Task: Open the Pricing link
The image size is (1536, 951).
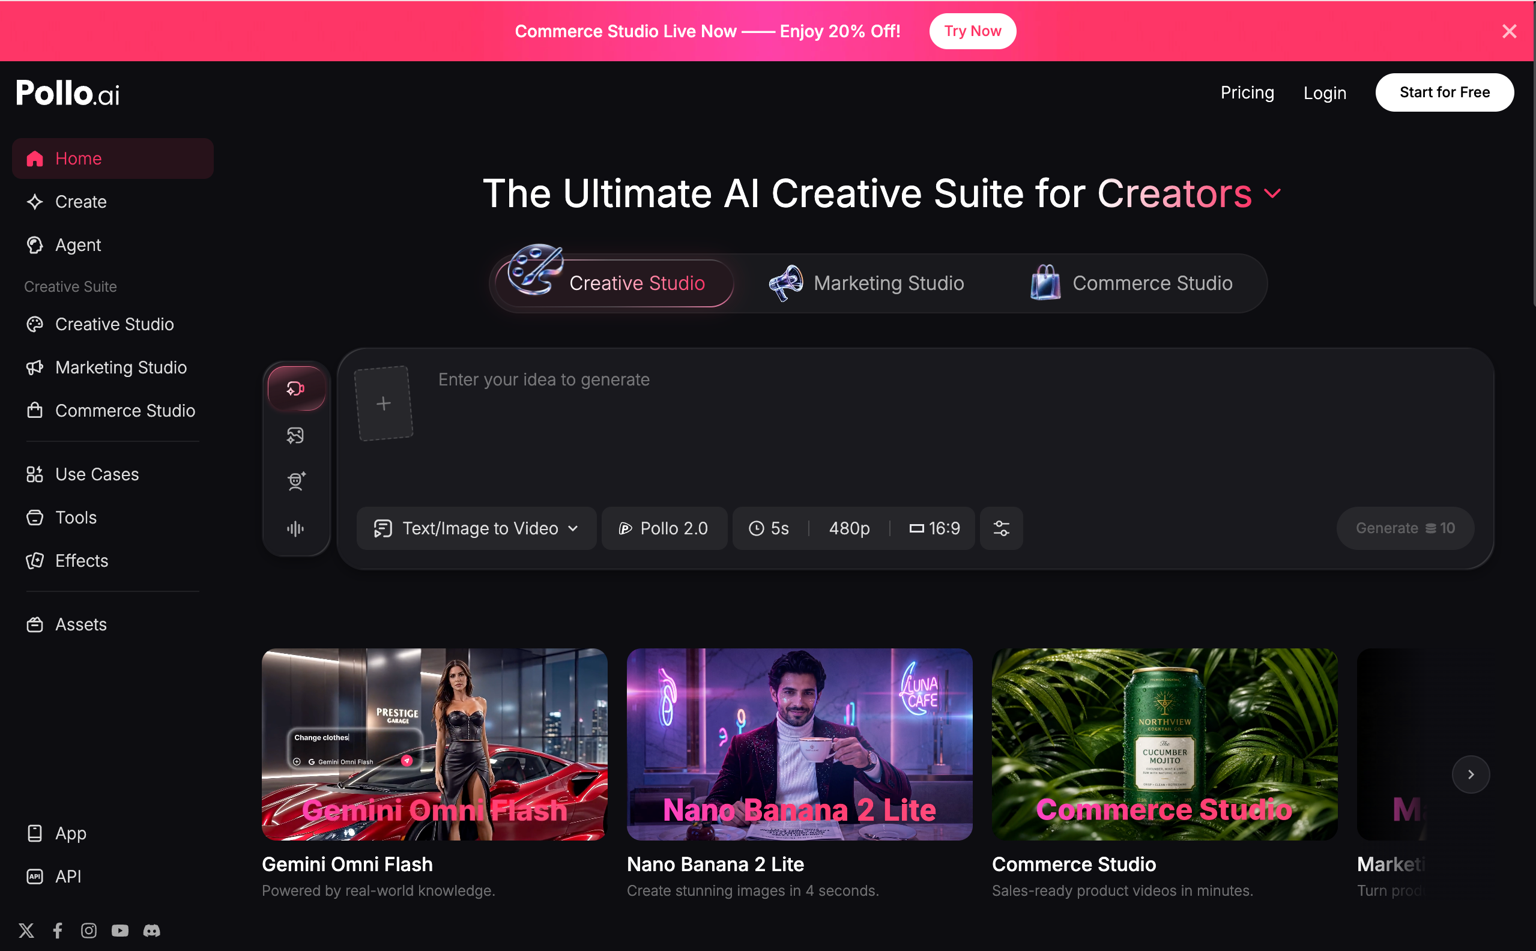Action: click(x=1247, y=92)
